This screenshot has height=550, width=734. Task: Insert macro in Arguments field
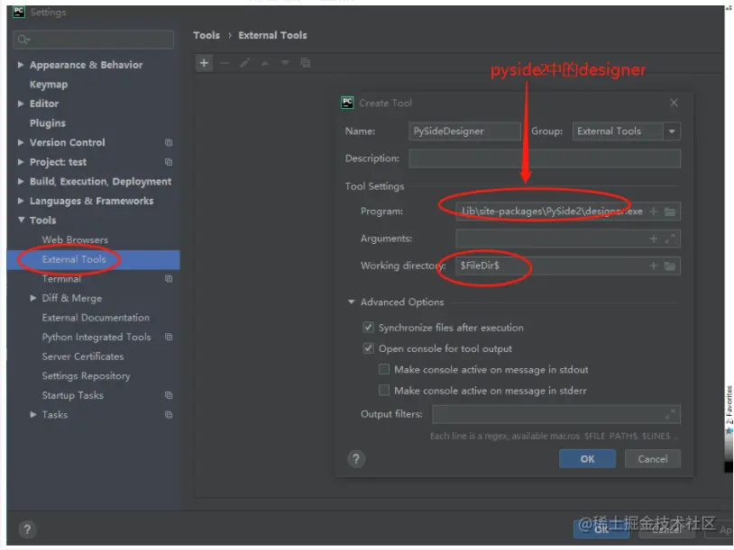tap(654, 239)
